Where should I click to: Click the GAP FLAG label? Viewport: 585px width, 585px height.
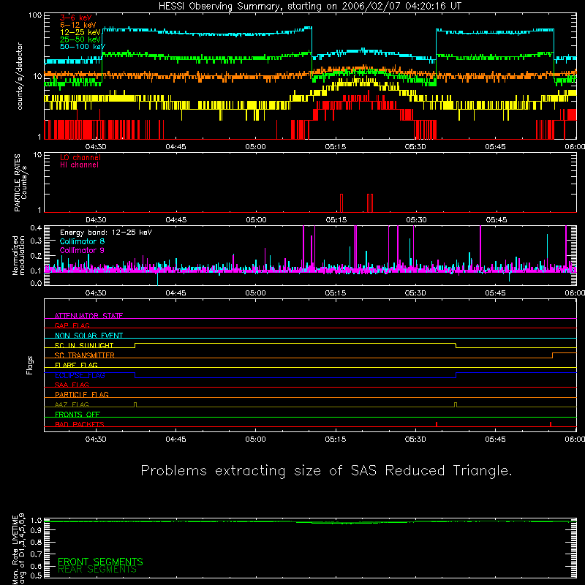pyautogui.click(x=72, y=325)
